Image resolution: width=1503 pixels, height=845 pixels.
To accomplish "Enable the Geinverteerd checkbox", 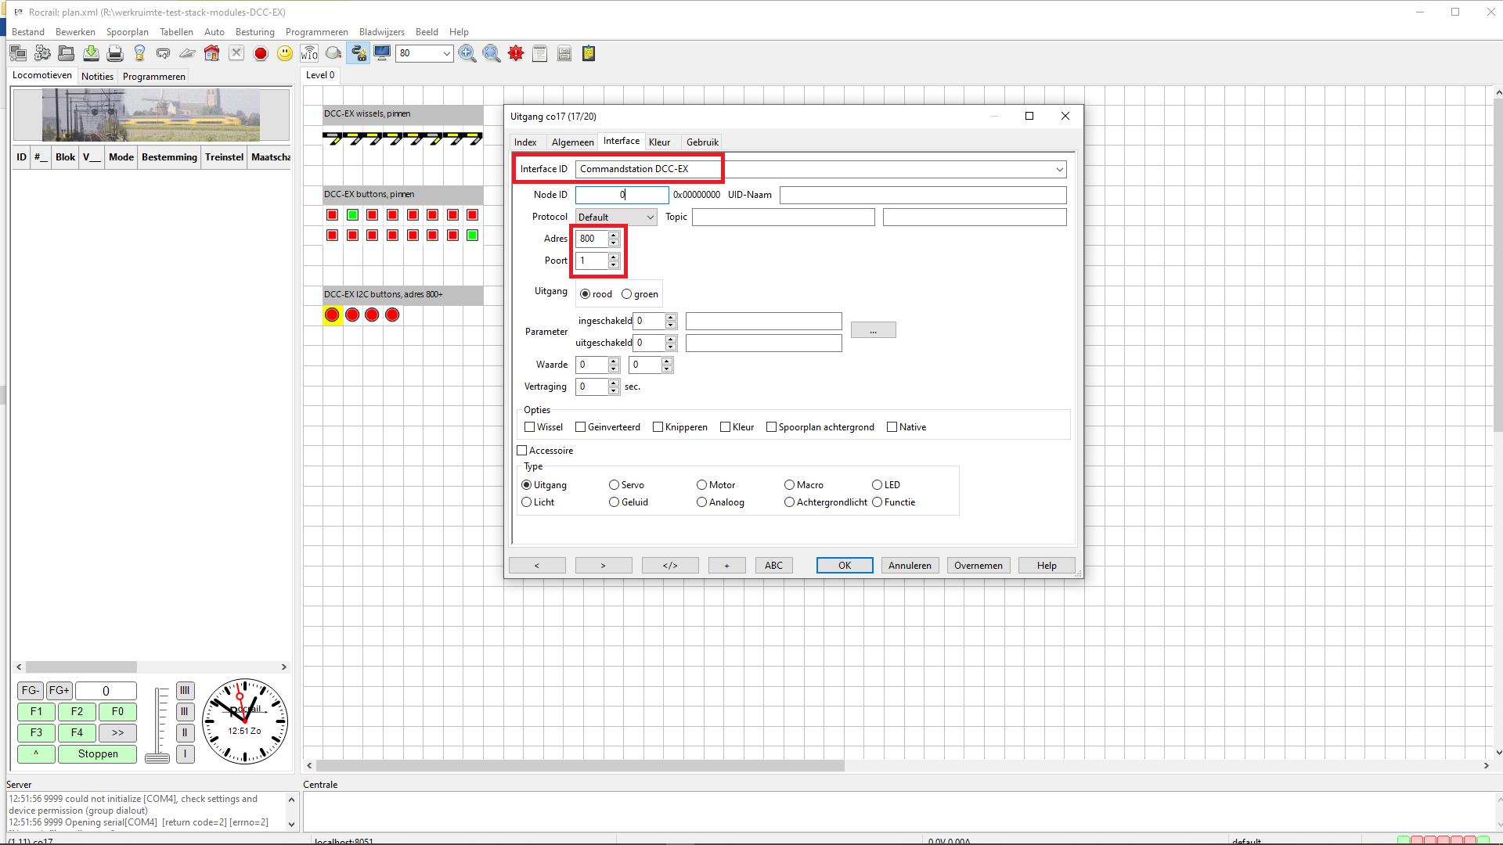I will tap(581, 427).
